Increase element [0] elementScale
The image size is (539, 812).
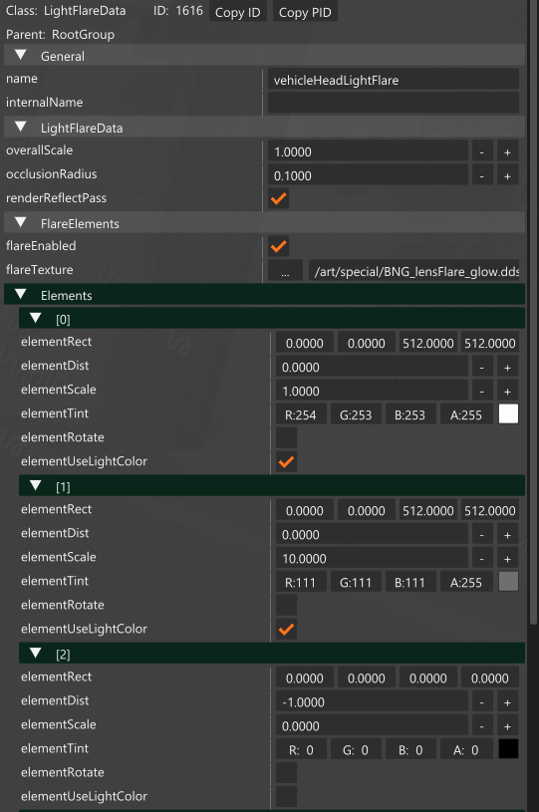pos(507,391)
